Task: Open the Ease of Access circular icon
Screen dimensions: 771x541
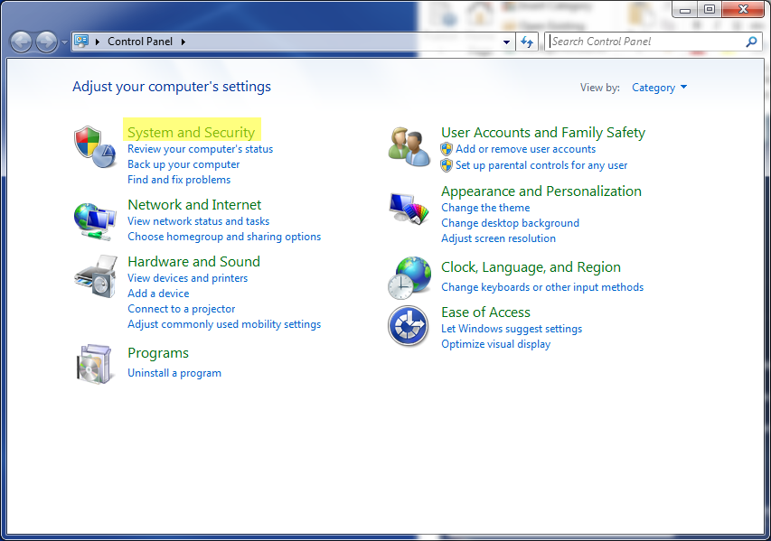Action: click(x=409, y=326)
